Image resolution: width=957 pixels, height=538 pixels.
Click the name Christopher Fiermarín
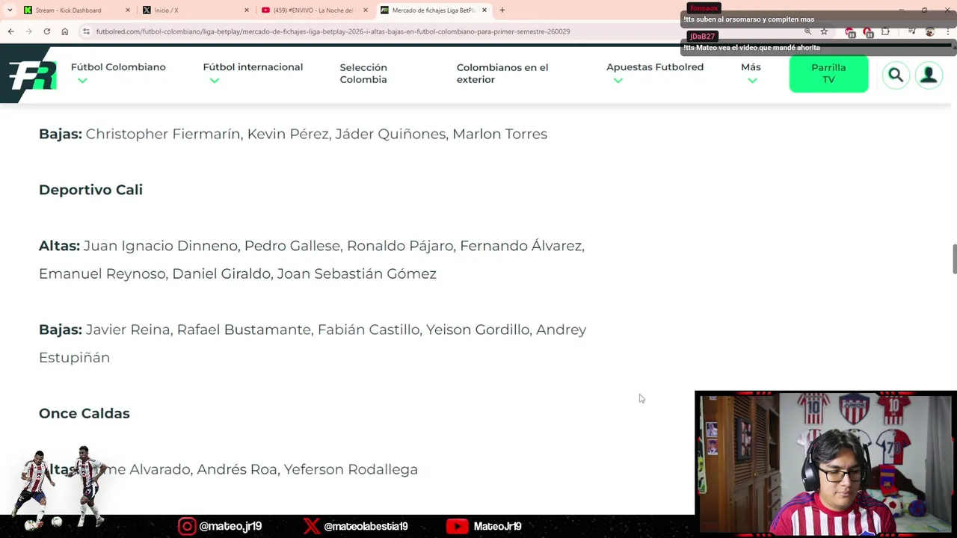coord(163,134)
